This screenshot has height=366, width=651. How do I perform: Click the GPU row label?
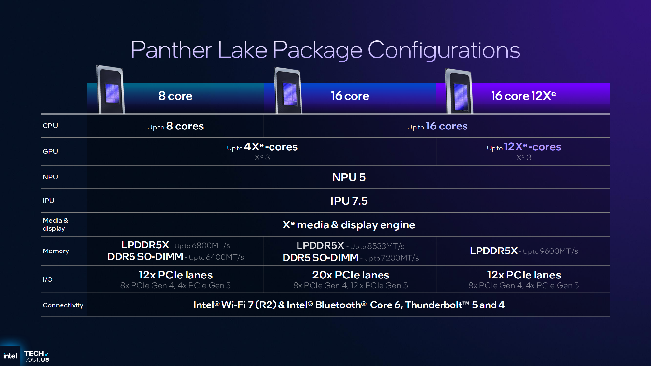coord(50,151)
